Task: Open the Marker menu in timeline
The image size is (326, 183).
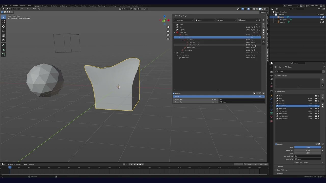Action: [32, 164]
